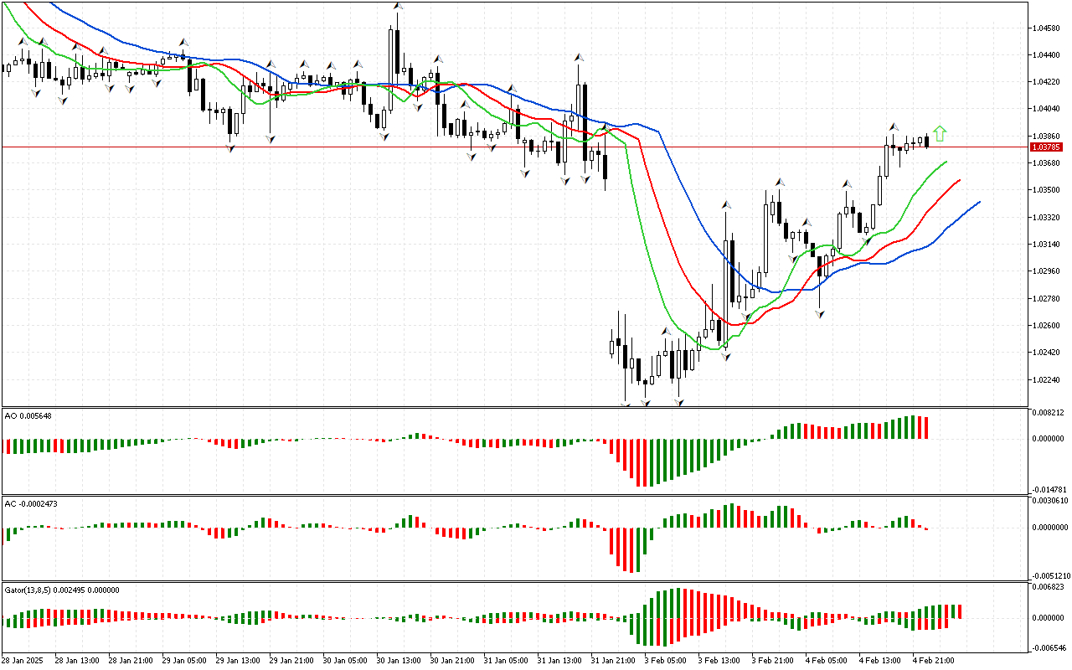This screenshot has height=670, width=1072.
Task: Click the 4 Feb 13:00 time label
Action: 879,661
